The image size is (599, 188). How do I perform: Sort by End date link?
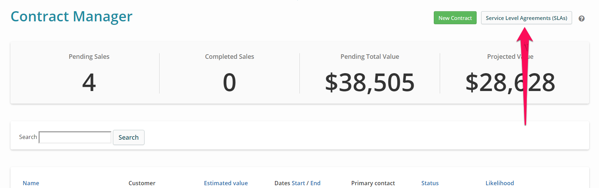point(315,183)
